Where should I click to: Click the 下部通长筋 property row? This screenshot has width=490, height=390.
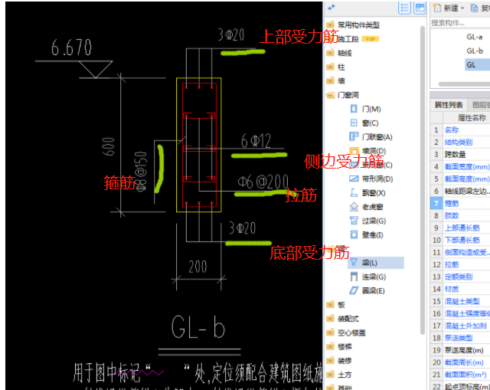click(x=460, y=240)
